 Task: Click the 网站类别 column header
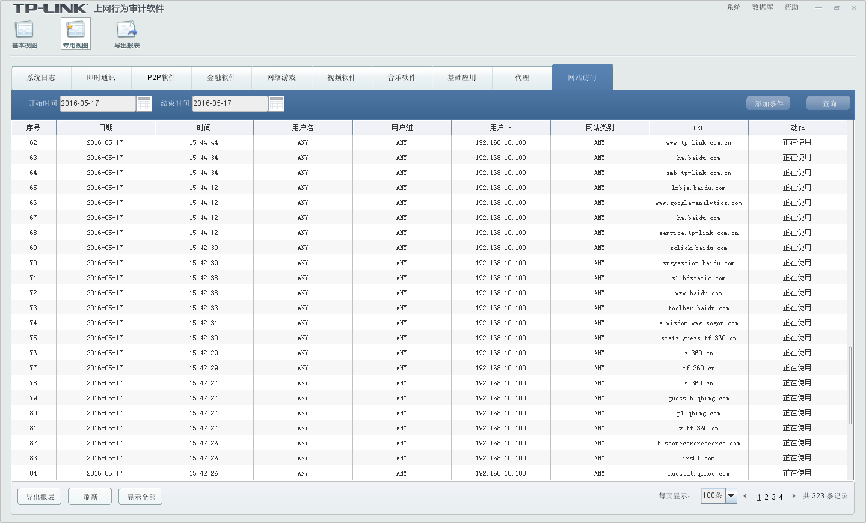(600, 127)
